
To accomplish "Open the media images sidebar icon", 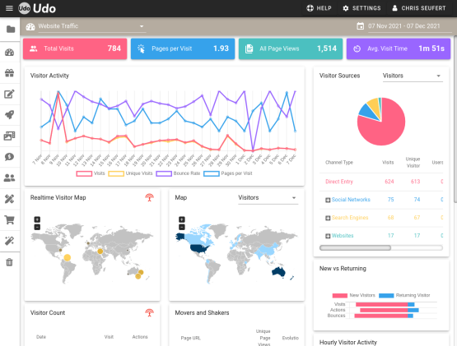I will 10,136.
